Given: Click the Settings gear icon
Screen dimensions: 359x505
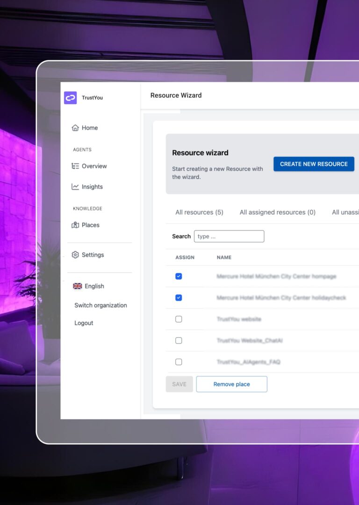Looking at the screenshot, I should [75, 255].
